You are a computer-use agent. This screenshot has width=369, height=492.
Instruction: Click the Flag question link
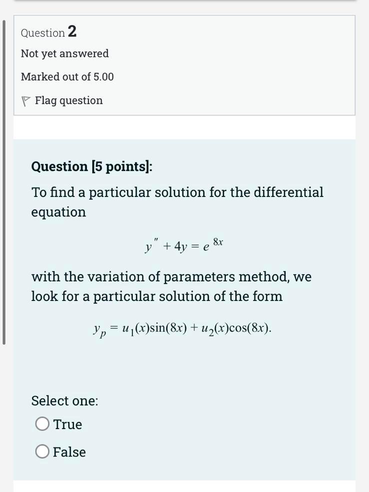tap(68, 100)
